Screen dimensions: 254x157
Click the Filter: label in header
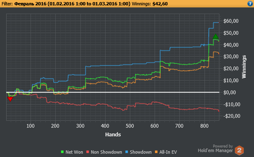[7, 4]
